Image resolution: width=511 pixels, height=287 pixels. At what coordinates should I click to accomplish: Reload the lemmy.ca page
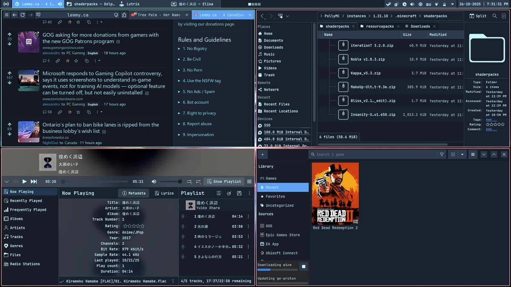click(x=23, y=15)
